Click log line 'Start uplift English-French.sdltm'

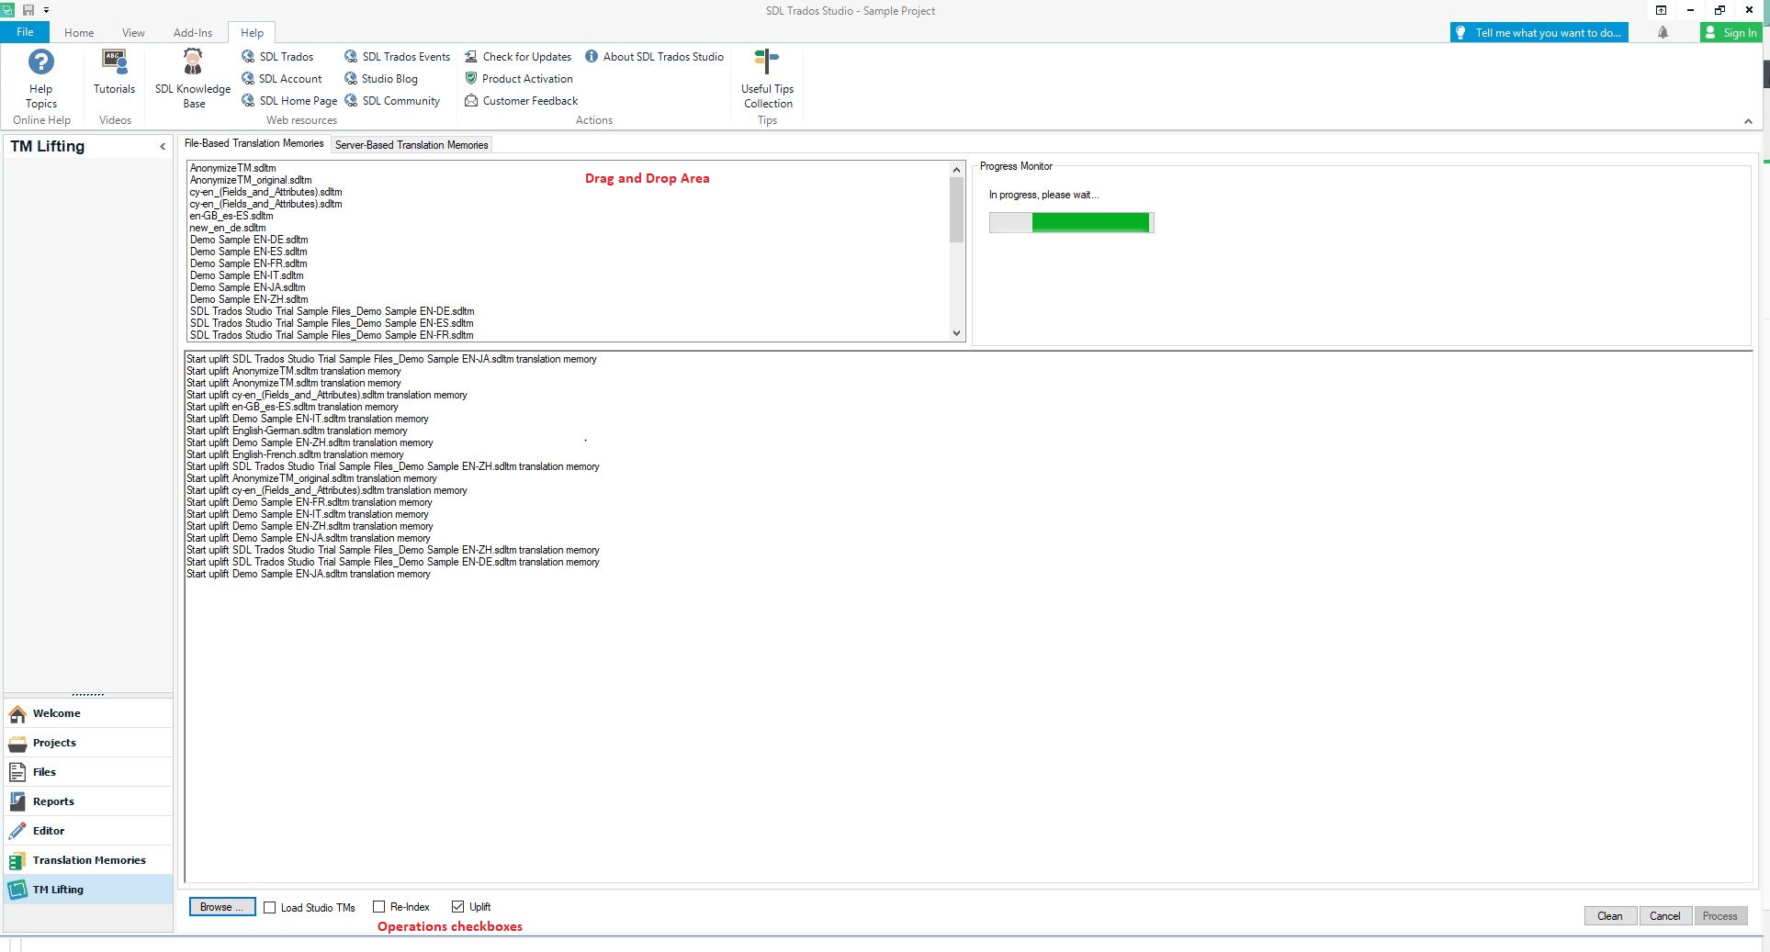295,454
